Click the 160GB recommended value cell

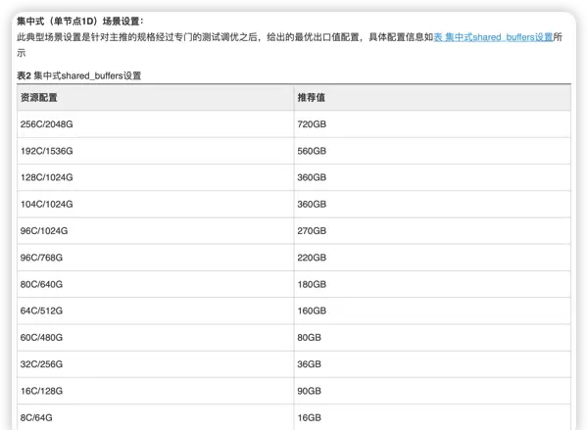tap(312, 311)
